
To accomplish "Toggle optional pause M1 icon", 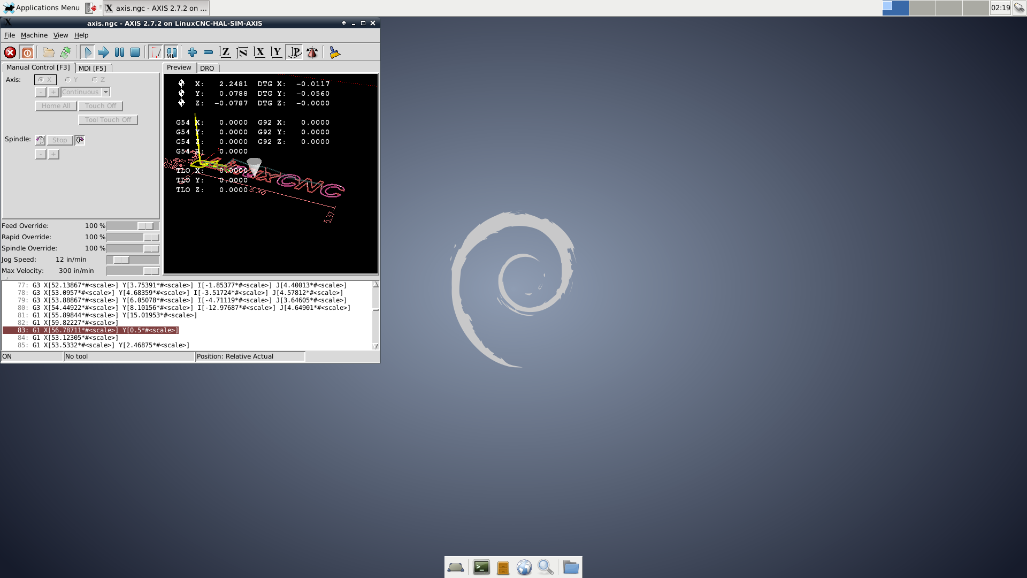I will [x=171, y=52].
